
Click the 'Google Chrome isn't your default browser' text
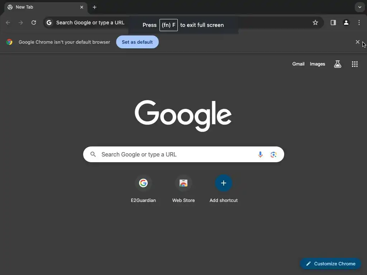tap(65, 42)
